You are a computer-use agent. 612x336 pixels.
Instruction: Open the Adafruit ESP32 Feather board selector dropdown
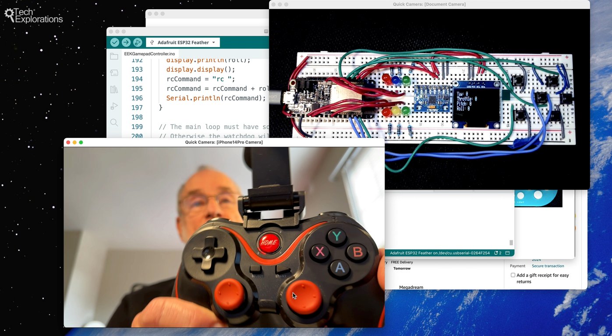click(183, 42)
